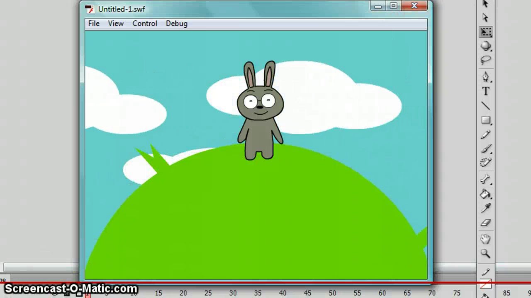The image size is (531, 298).
Task: Click frame 25 on the timeline ruler
Action: point(208,293)
